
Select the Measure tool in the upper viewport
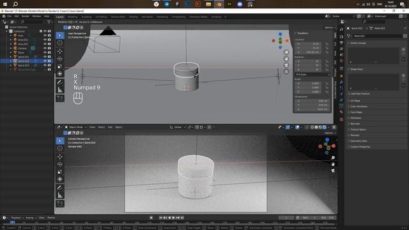pyautogui.click(x=60, y=90)
